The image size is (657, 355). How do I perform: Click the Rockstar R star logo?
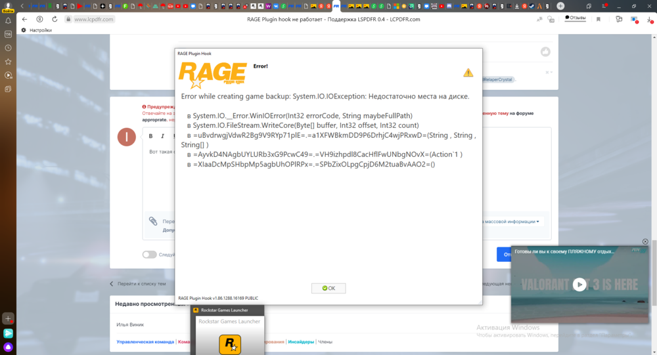(x=230, y=344)
